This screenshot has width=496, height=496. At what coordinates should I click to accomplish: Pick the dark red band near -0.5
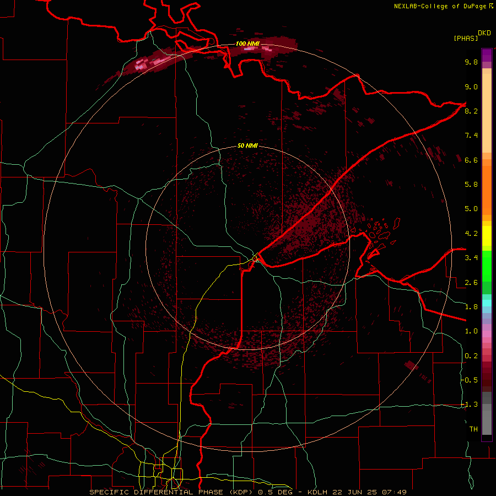click(x=487, y=380)
